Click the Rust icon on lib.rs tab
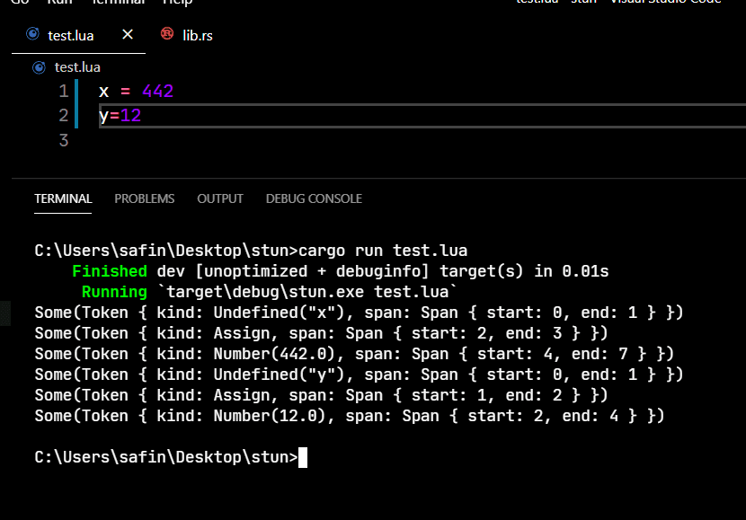The width and height of the screenshot is (746, 520). [x=167, y=34]
